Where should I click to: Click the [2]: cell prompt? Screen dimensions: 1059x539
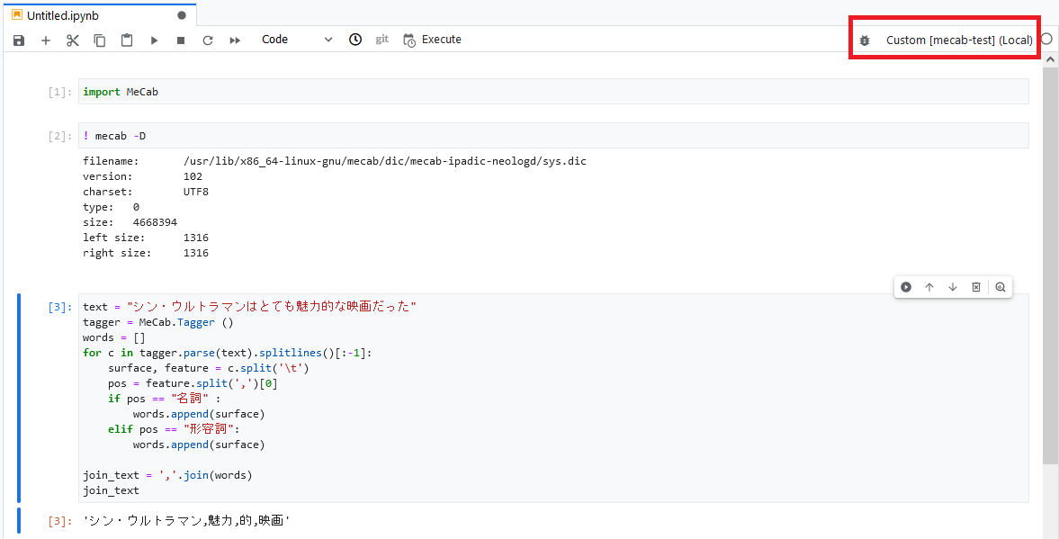pos(59,136)
